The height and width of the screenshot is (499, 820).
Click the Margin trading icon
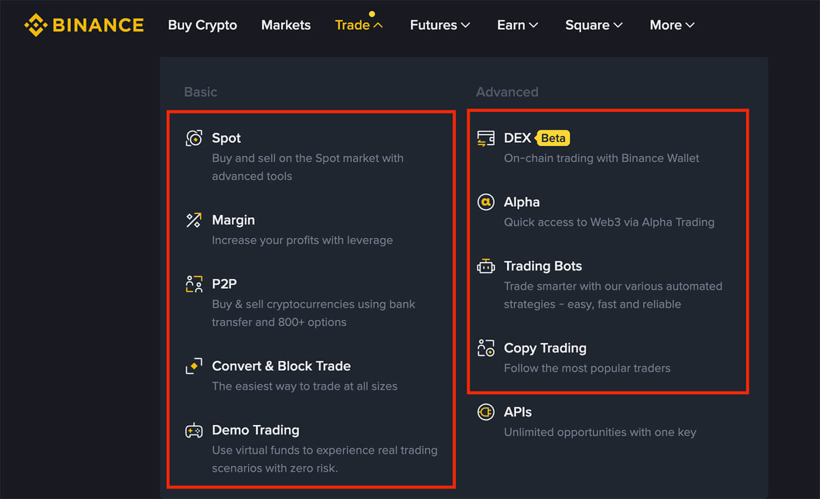tap(194, 220)
